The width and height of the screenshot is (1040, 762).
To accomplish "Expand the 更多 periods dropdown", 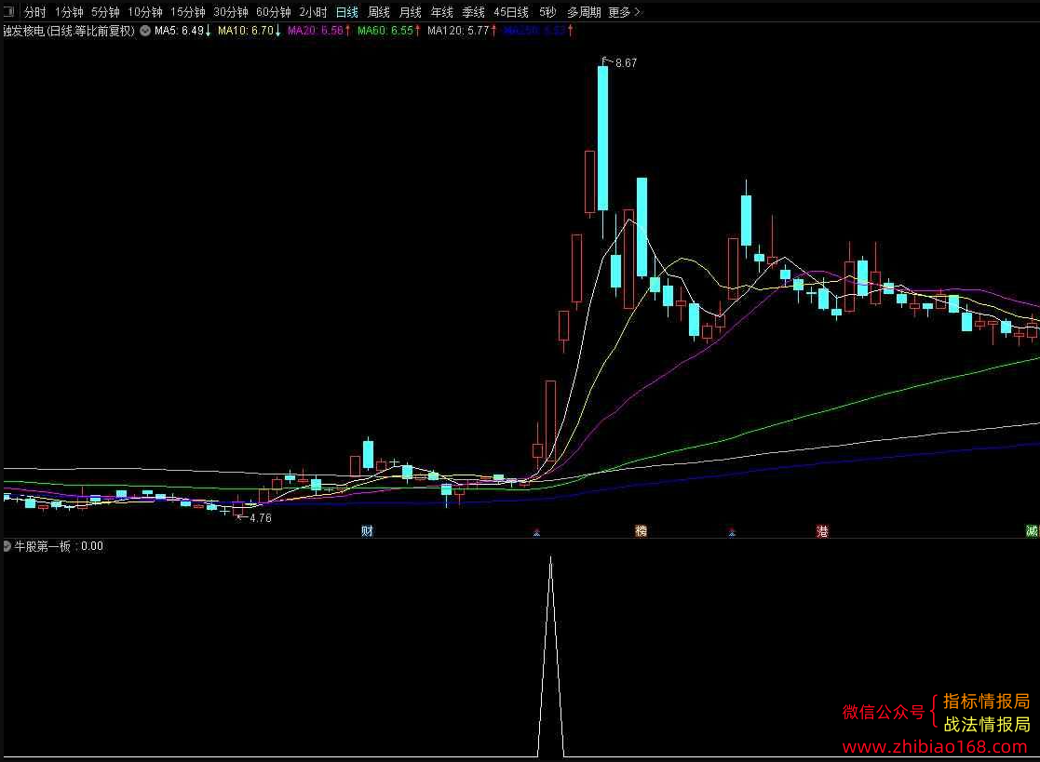I will click(624, 12).
